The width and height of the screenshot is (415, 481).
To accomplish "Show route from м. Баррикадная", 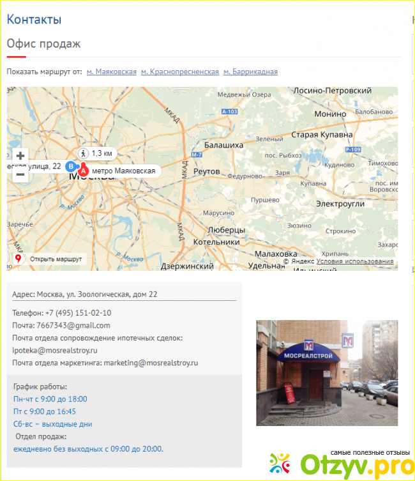I will click(250, 72).
